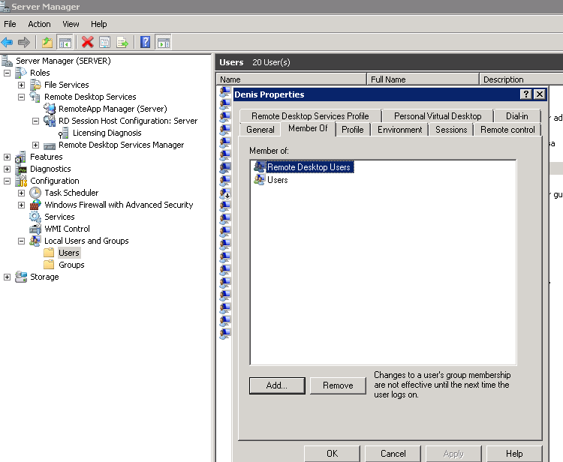Expand Windows Firewall with Advanced Security
This screenshot has width=563, height=462.
22,205
